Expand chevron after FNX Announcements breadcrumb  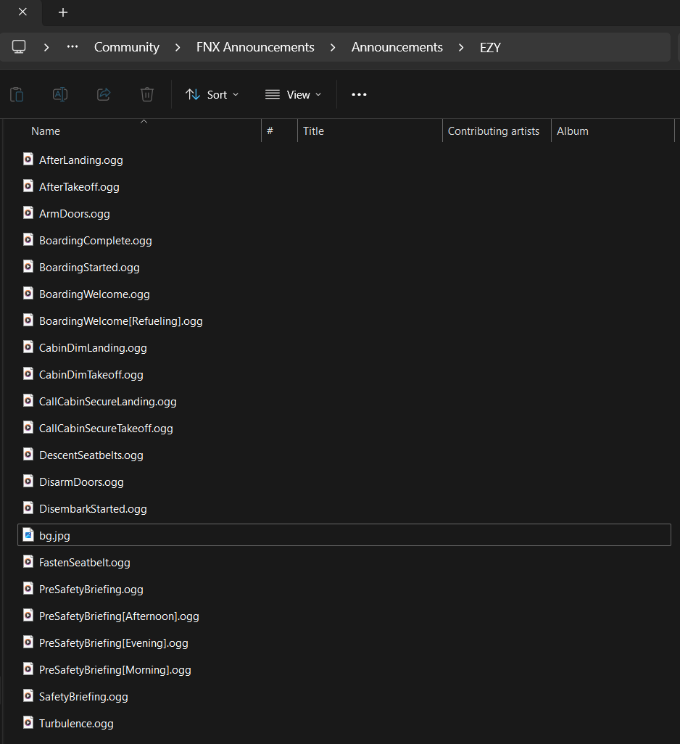(333, 47)
